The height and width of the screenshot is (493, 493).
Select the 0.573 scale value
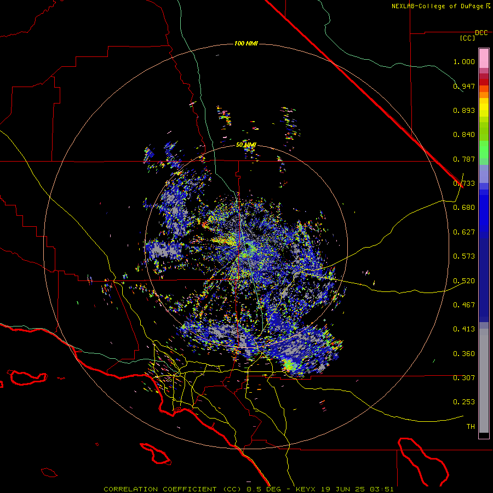(x=464, y=256)
